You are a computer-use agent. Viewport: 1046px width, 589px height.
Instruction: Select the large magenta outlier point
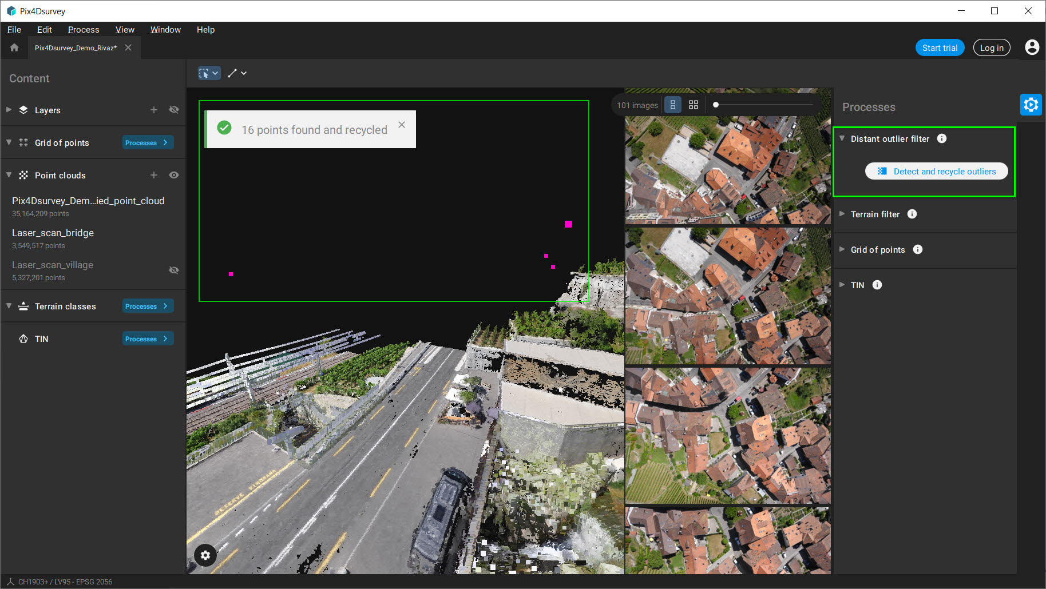tap(568, 224)
